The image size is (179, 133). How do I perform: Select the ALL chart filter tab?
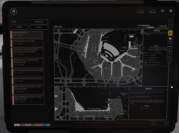tap(17, 125)
